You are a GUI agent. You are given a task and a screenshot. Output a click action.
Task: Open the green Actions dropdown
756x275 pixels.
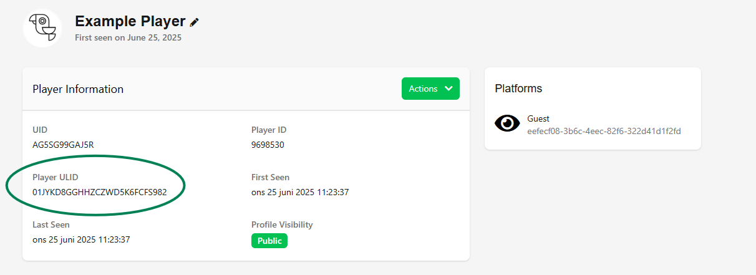(430, 89)
